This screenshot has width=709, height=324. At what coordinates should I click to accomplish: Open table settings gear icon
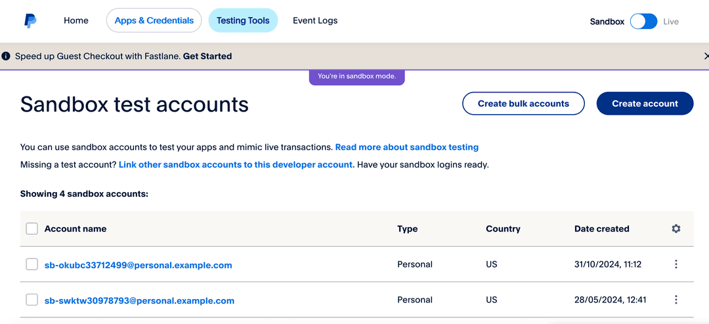(x=676, y=229)
